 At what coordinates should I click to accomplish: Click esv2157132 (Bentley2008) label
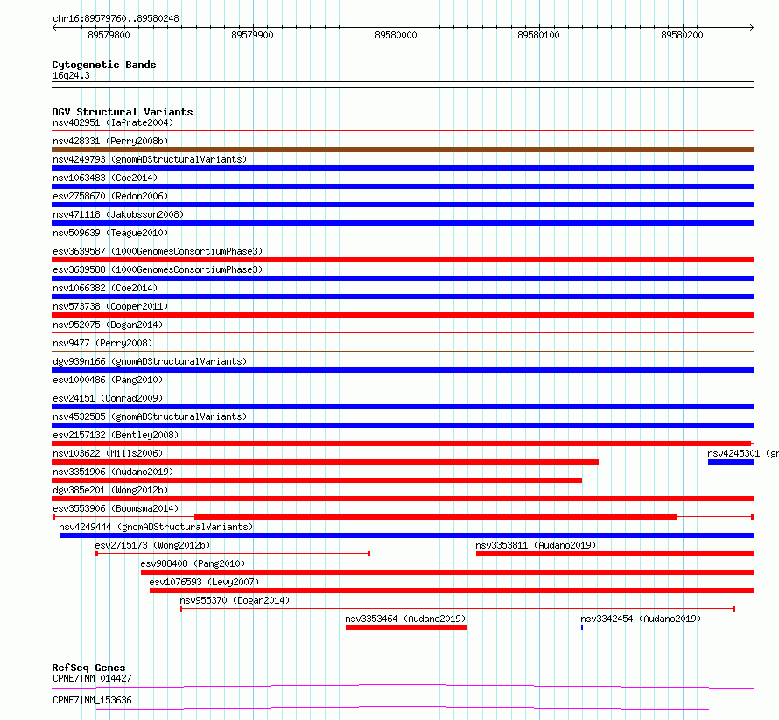[x=116, y=435]
